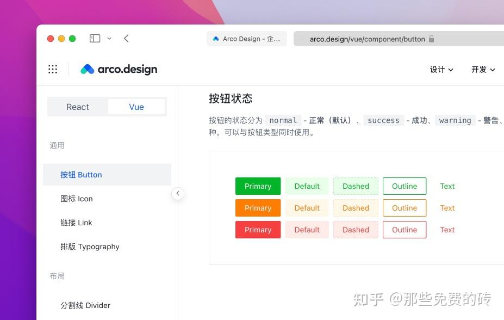Select the Arco Design browser tab

point(247,39)
